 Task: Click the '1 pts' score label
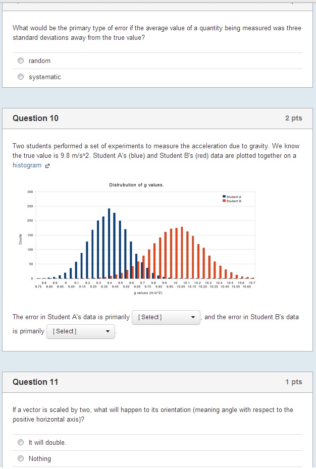click(293, 382)
